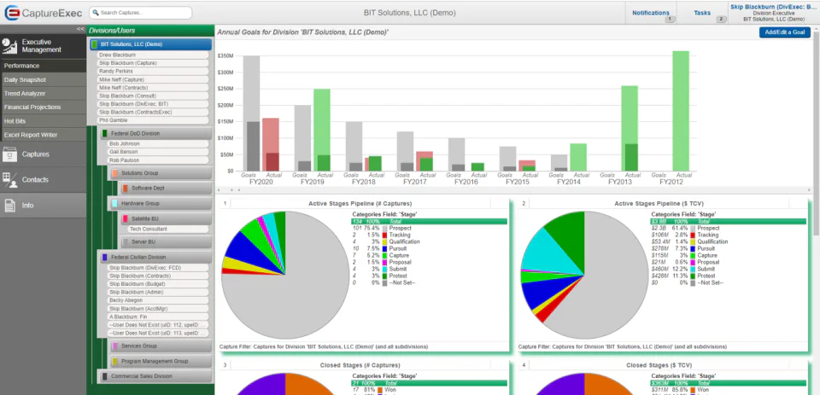The width and height of the screenshot is (820, 395).
Task: Click the Program Management Group yellow icon
Action: point(115,362)
